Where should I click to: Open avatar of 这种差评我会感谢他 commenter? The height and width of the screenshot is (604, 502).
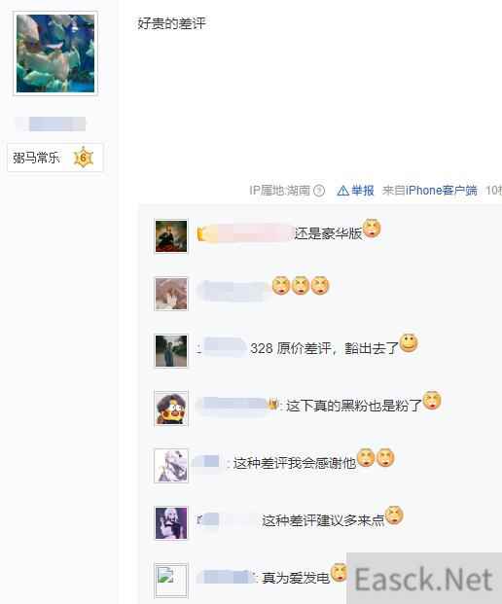pyautogui.click(x=171, y=466)
